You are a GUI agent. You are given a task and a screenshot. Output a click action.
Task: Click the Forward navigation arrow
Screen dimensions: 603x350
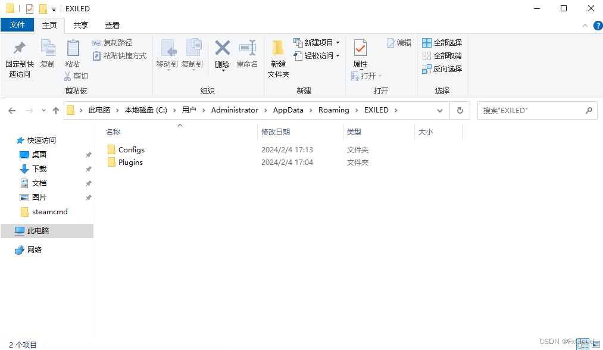[x=29, y=111]
